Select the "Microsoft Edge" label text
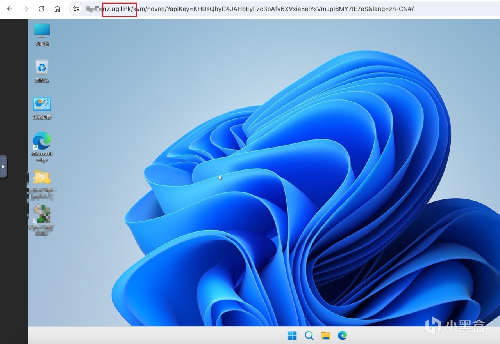This screenshot has height=344, width=500. click(x=42, y=157)
